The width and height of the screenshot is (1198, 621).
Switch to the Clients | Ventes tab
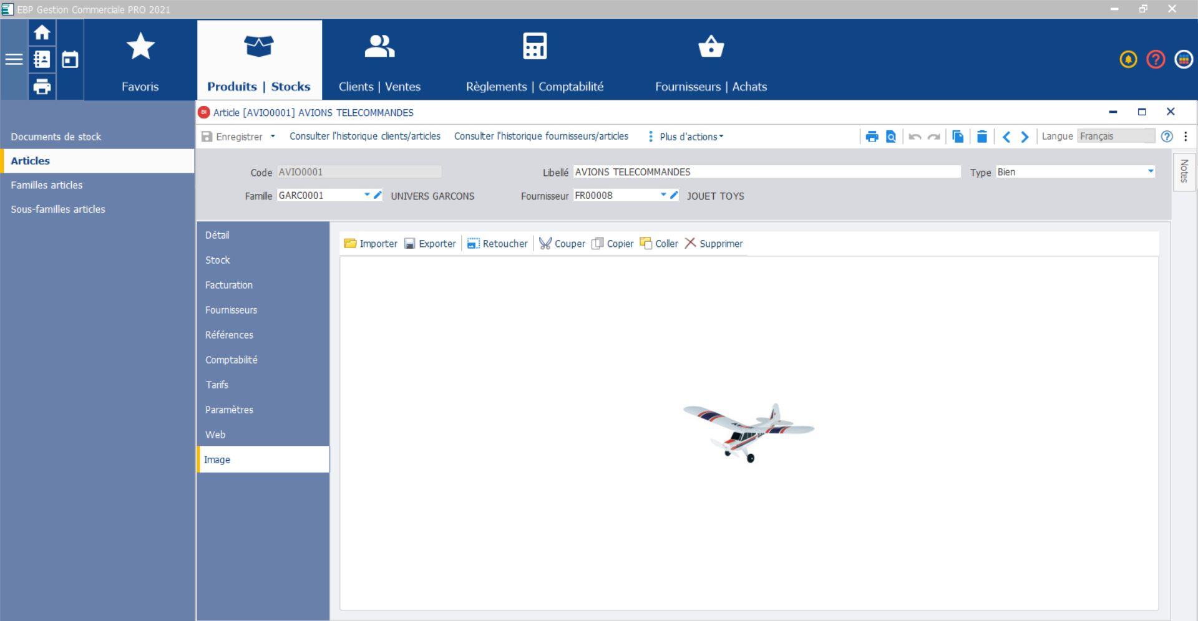[x=379, y=60]
